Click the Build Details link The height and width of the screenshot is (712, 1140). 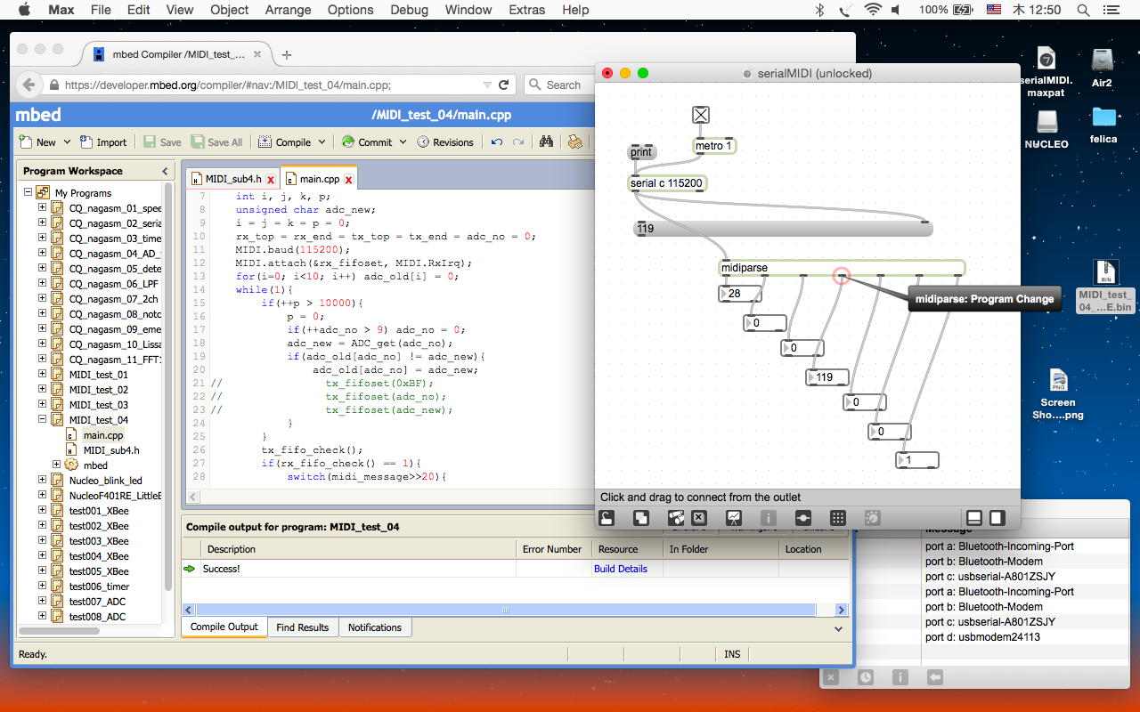pos(620,569)
